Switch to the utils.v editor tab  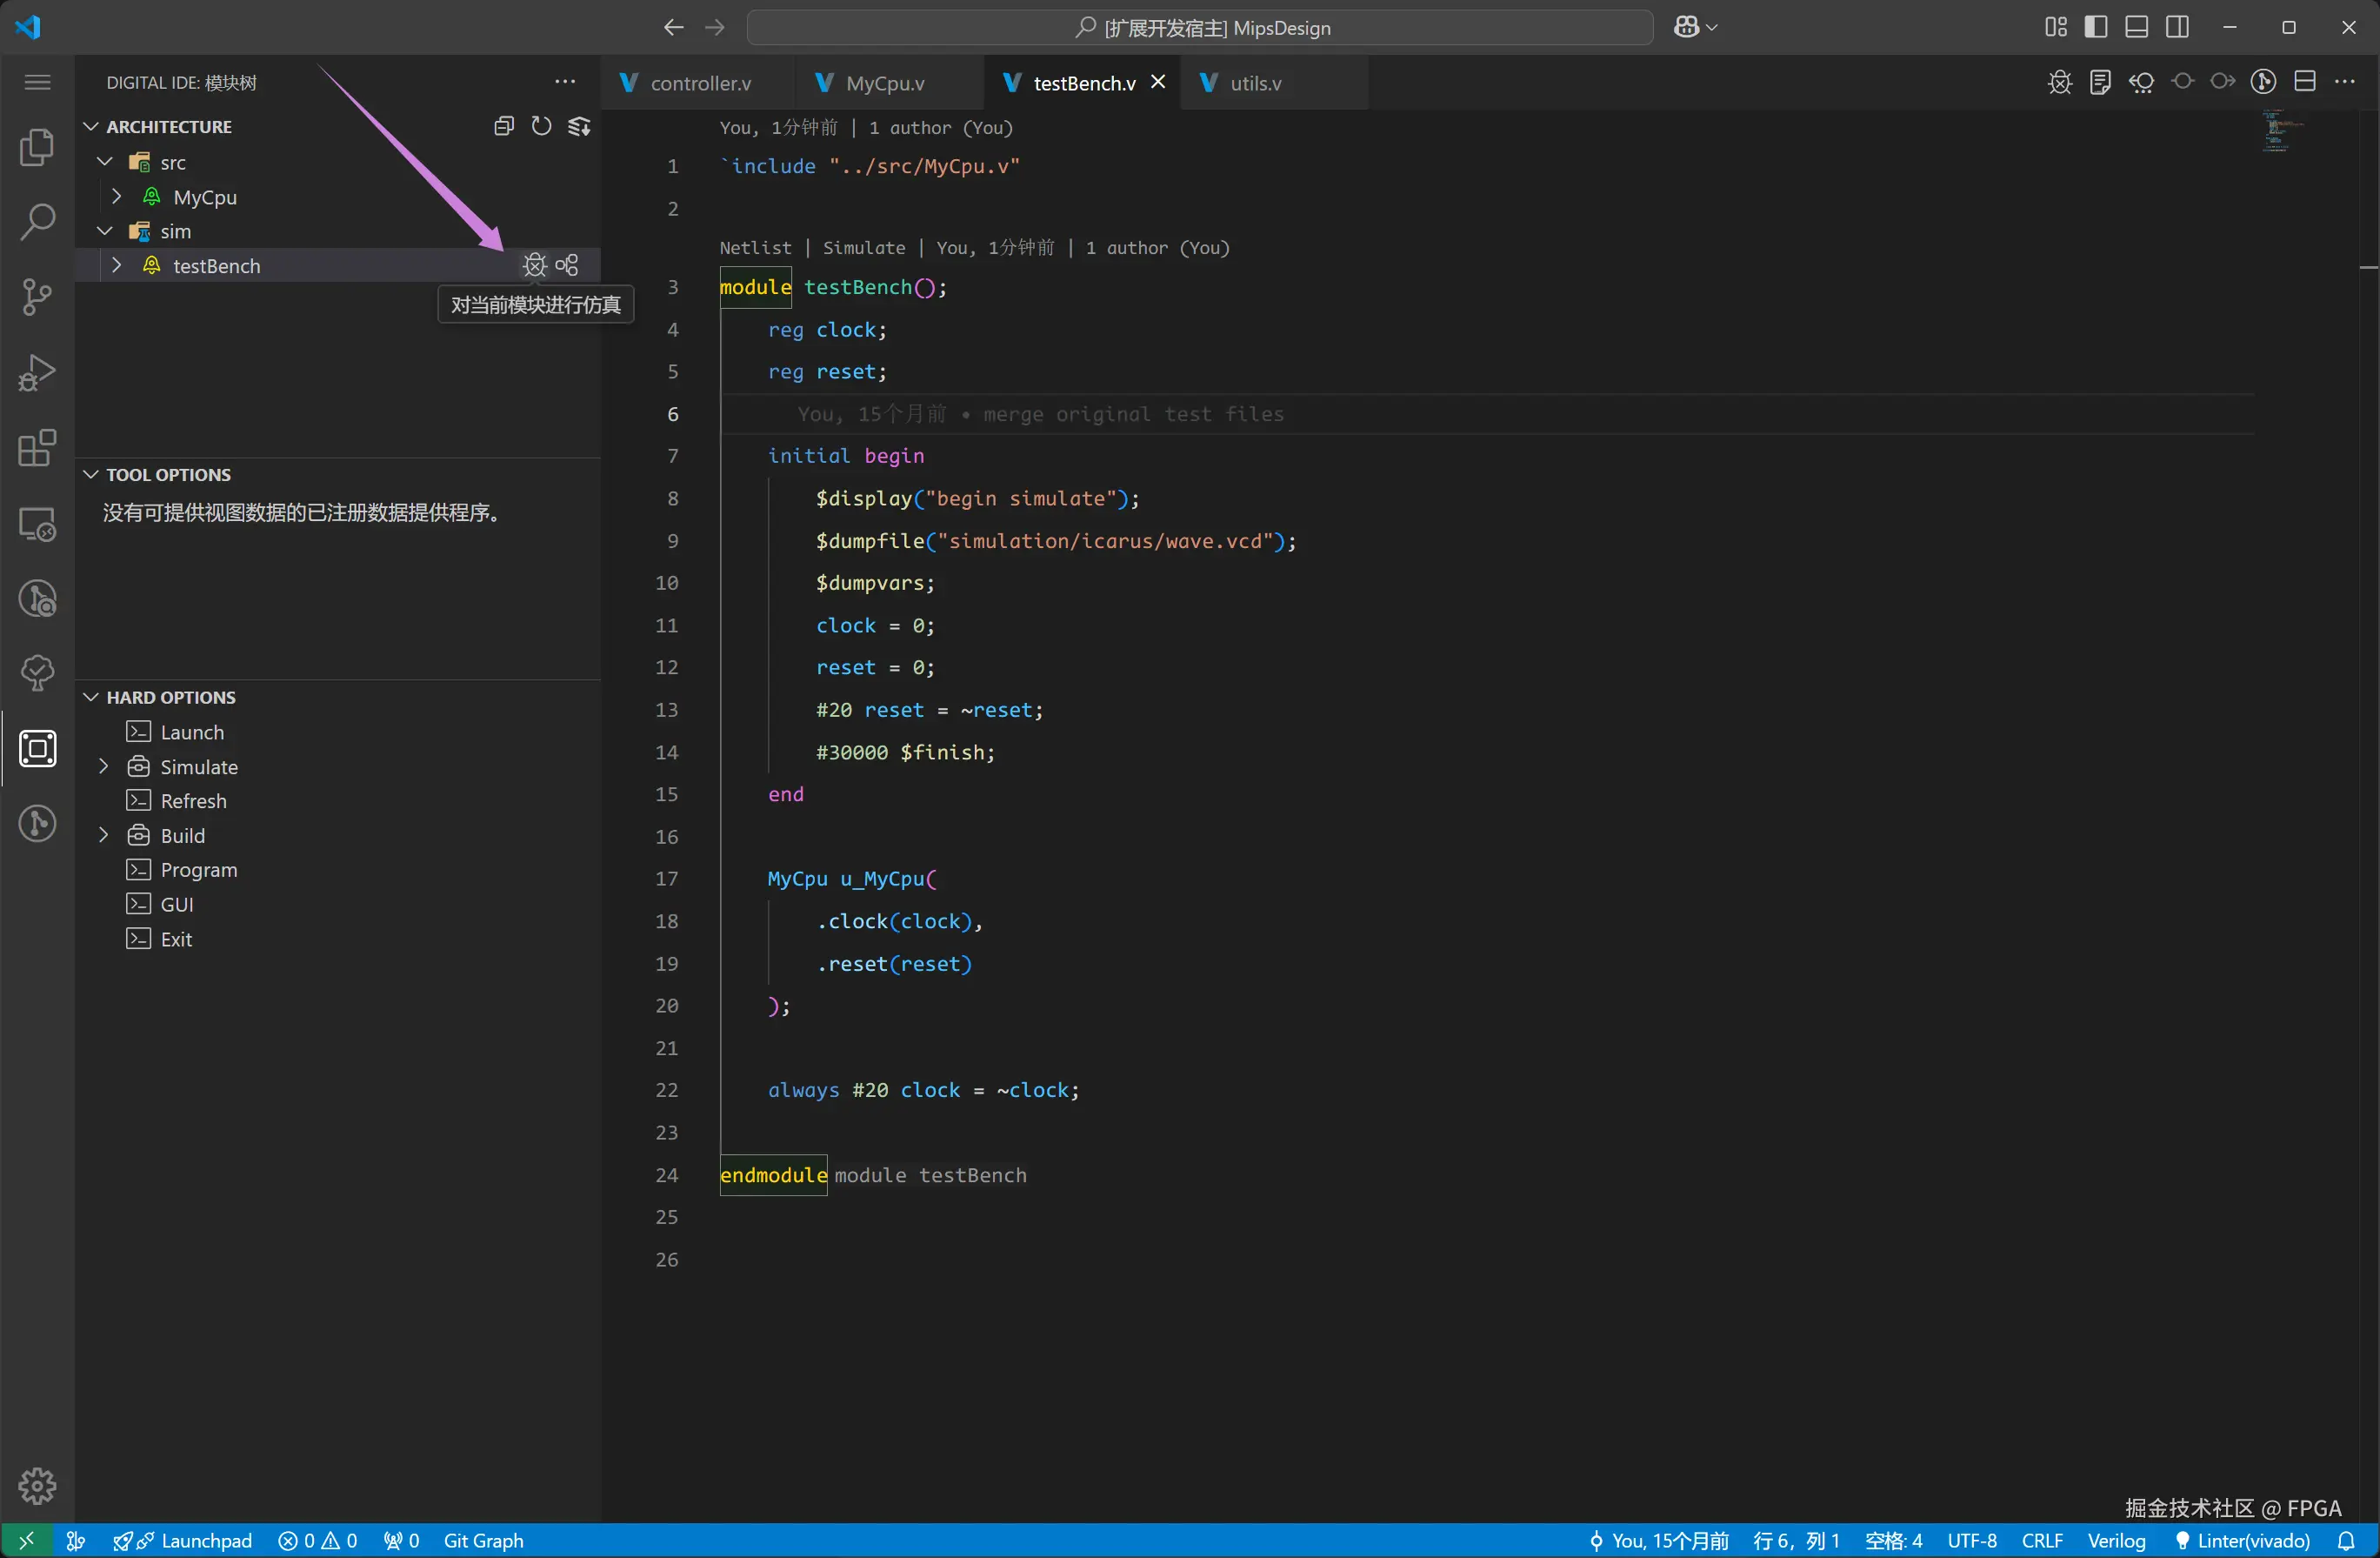[x=1254, y=83]
